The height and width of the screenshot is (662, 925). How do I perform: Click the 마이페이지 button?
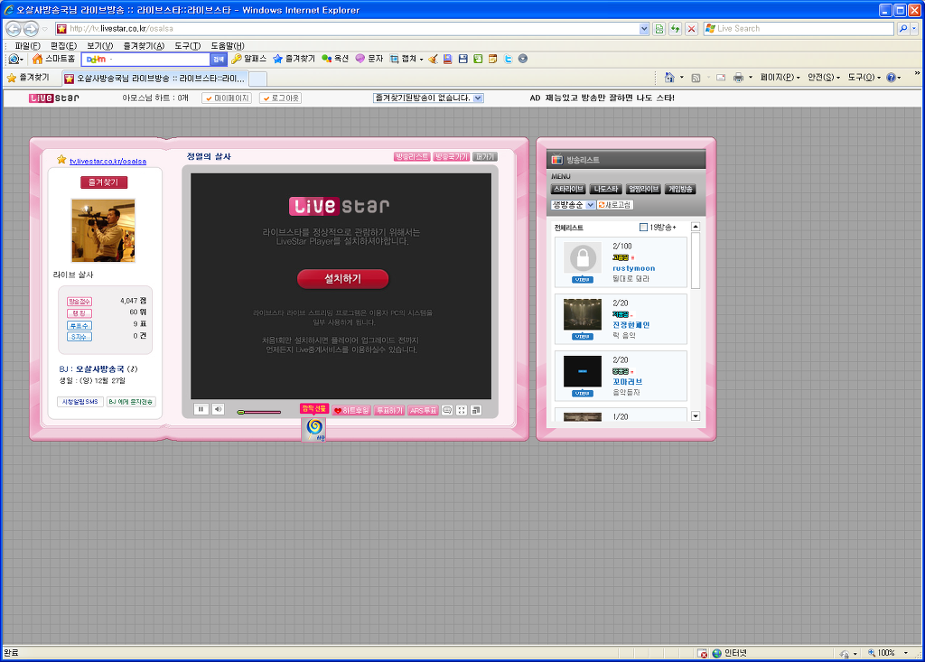point(227,98)
